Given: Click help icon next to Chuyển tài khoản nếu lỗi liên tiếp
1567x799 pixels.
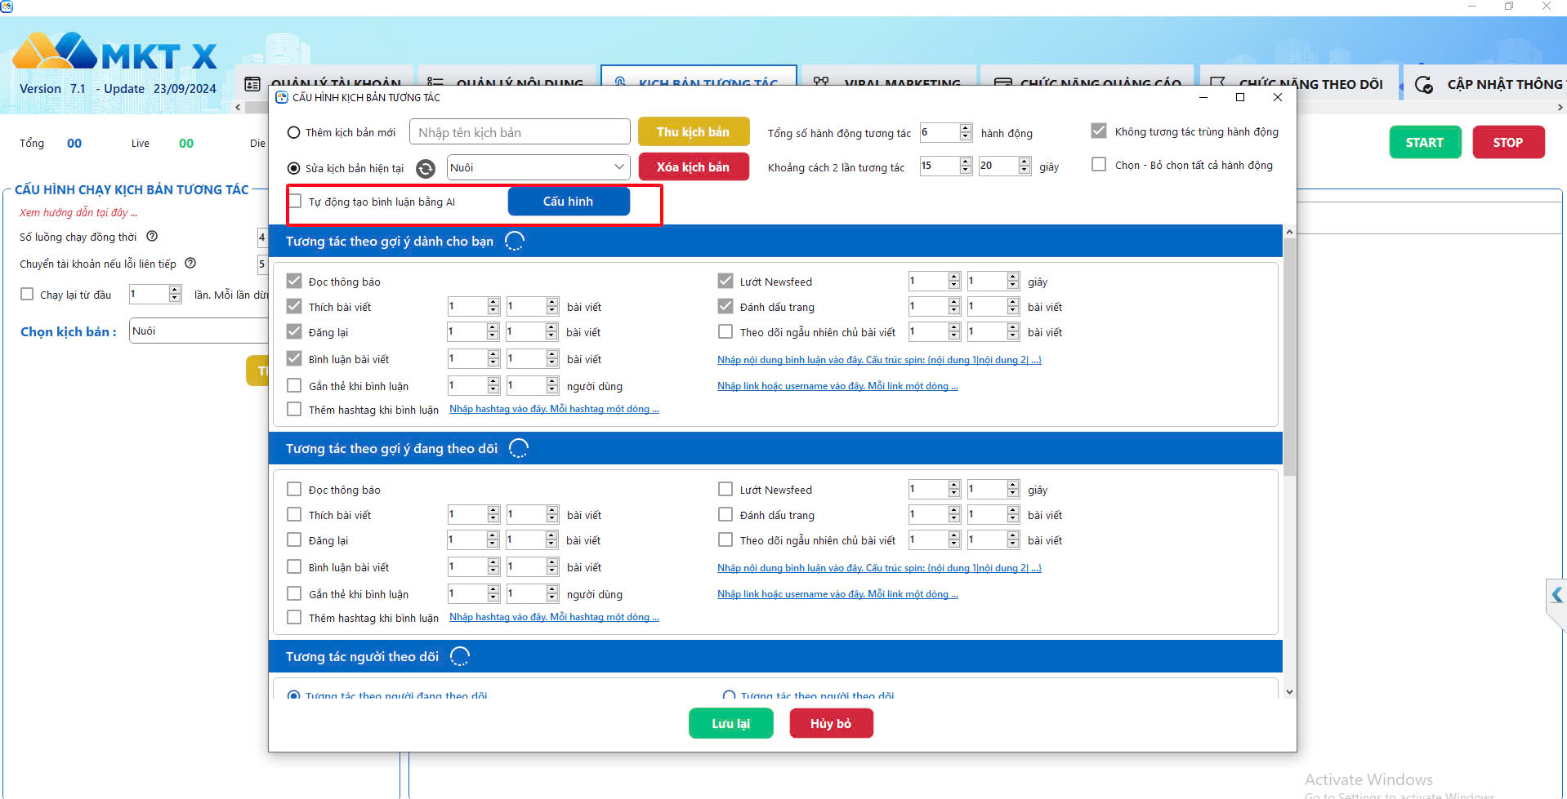Looking at the screenshot, I should (x=190, y=263).
